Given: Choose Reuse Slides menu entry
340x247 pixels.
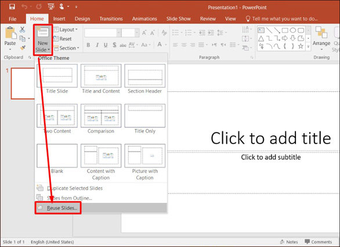Looking at the screenshot, I should (101, 208).
